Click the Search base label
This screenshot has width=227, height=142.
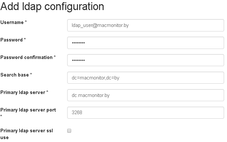[x=15, y=75]
